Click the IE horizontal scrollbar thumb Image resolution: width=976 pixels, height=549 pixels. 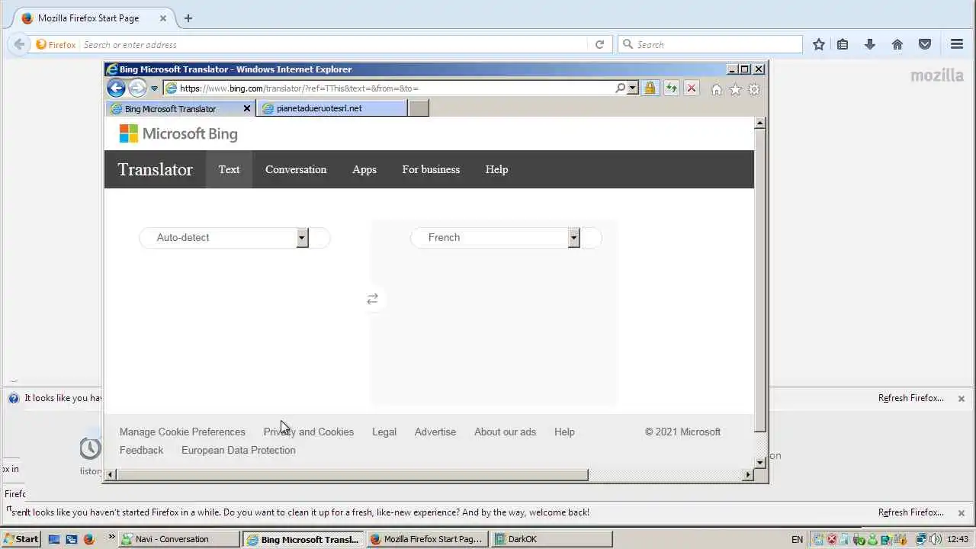click(x=352, y=474)
